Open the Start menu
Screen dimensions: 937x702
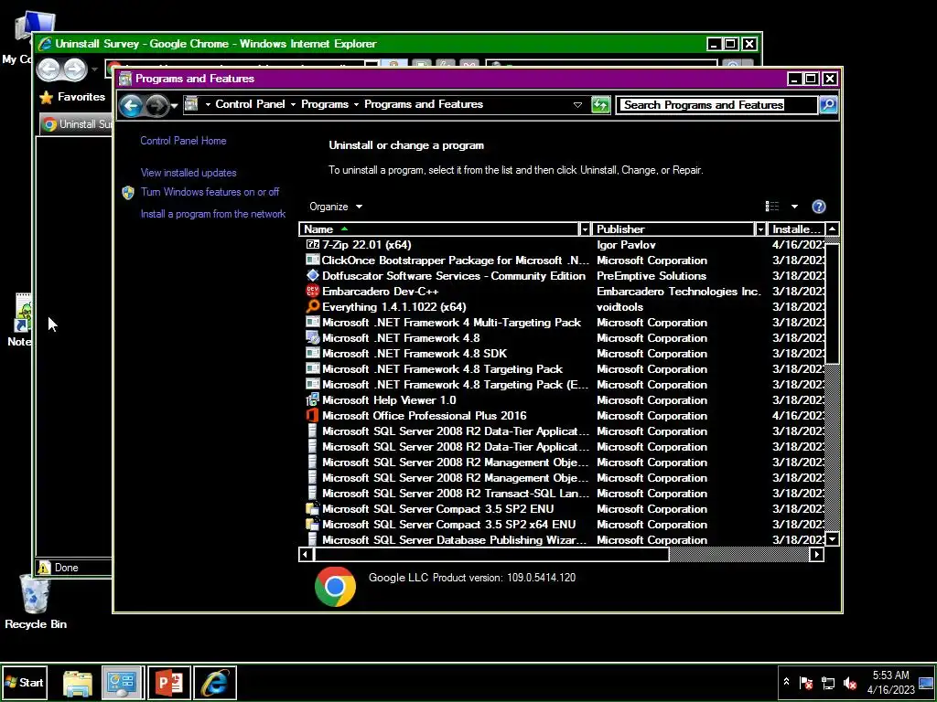pos(24,683)
